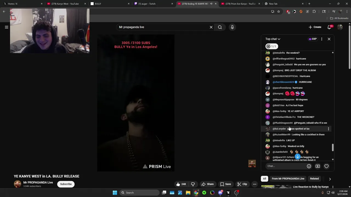
Task: Install app icon in address bar
Action: coord(273,11)
